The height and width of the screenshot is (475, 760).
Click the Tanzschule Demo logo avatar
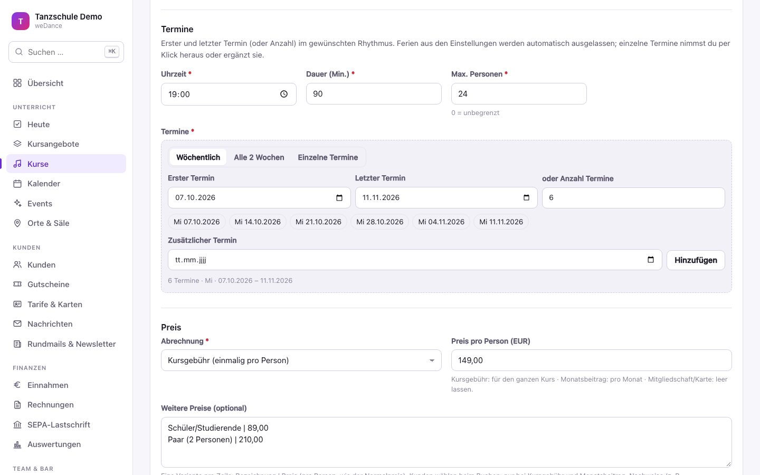[x=21, y=21]
